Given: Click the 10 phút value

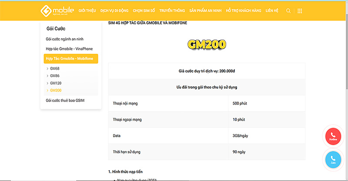Looking at the screenshot, I should 239,120.
